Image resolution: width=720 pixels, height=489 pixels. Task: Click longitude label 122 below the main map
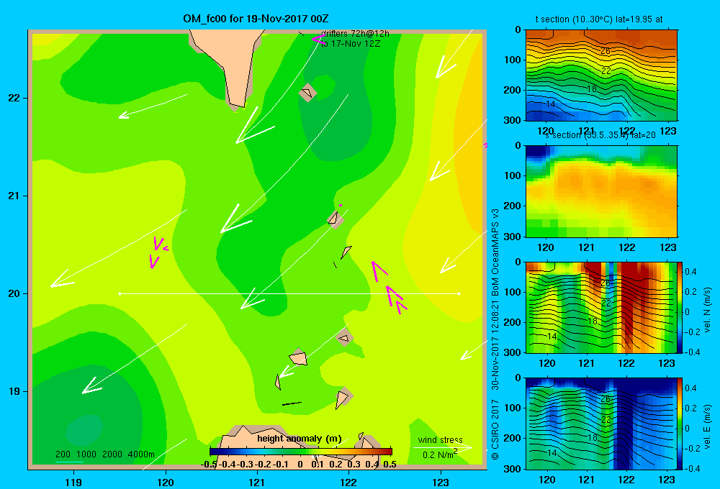pos(348,482)
